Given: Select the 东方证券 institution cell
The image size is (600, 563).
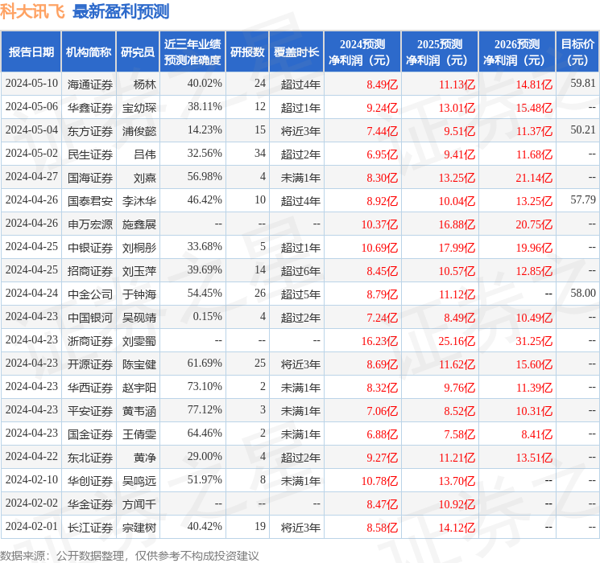Looking at the screenshot, I should point(90,131).
